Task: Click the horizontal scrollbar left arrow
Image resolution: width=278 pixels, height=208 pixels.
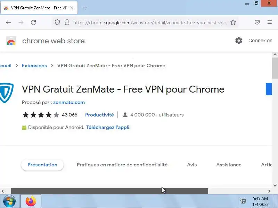Action: pyautogui.click(x=3, y=191)
